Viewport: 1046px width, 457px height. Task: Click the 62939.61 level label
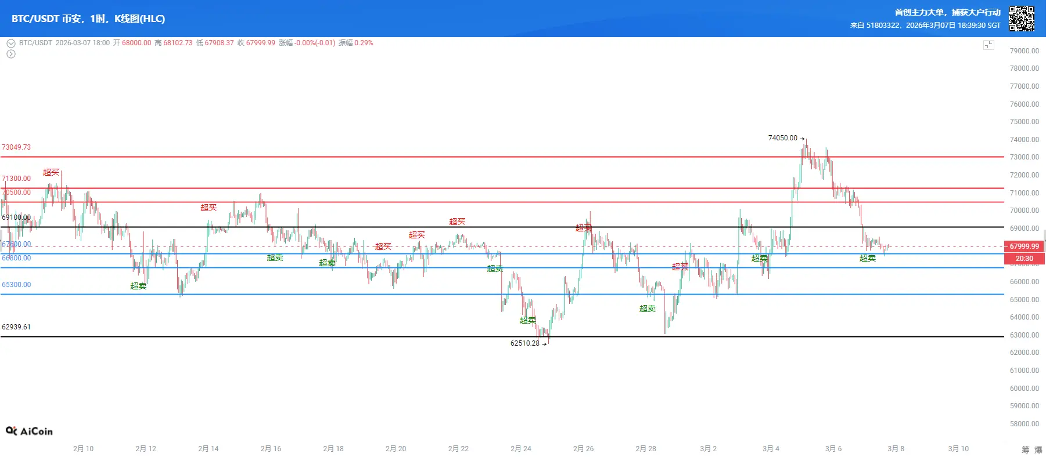coord(16,327)
